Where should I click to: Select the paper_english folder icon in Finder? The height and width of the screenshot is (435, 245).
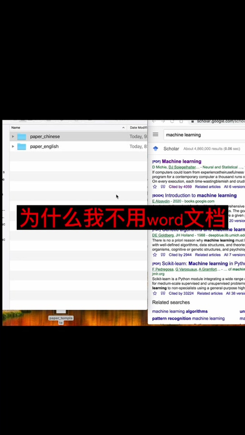point(21,146)
